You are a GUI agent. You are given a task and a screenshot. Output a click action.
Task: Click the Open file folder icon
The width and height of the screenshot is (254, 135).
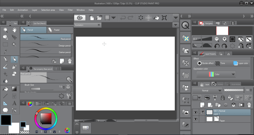(99, 18)
